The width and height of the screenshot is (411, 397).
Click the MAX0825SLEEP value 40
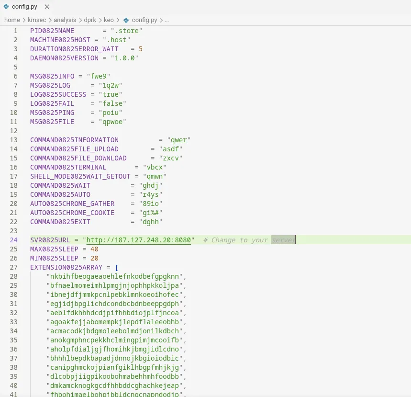94,249
